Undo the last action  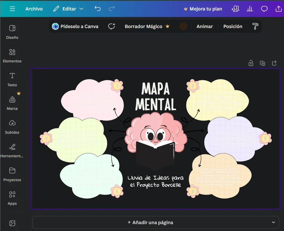pyautogui.click(x=97, y=9)
